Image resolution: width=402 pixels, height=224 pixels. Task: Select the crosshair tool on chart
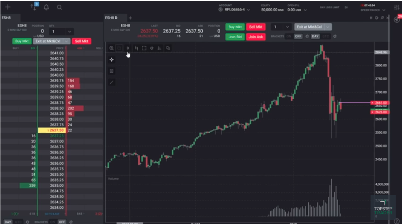click(112, 60)
